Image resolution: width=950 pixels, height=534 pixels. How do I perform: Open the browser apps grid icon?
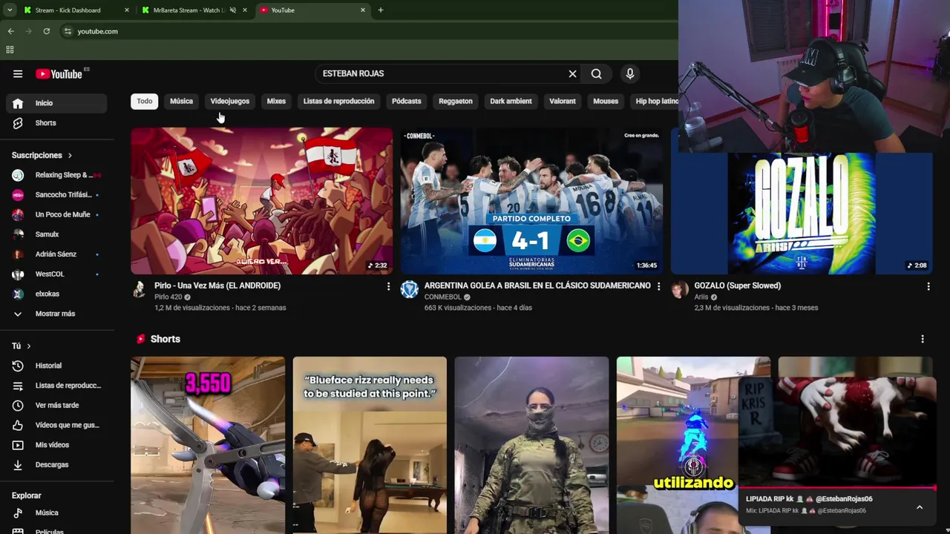pyautogui.click(x=10, y=50)
